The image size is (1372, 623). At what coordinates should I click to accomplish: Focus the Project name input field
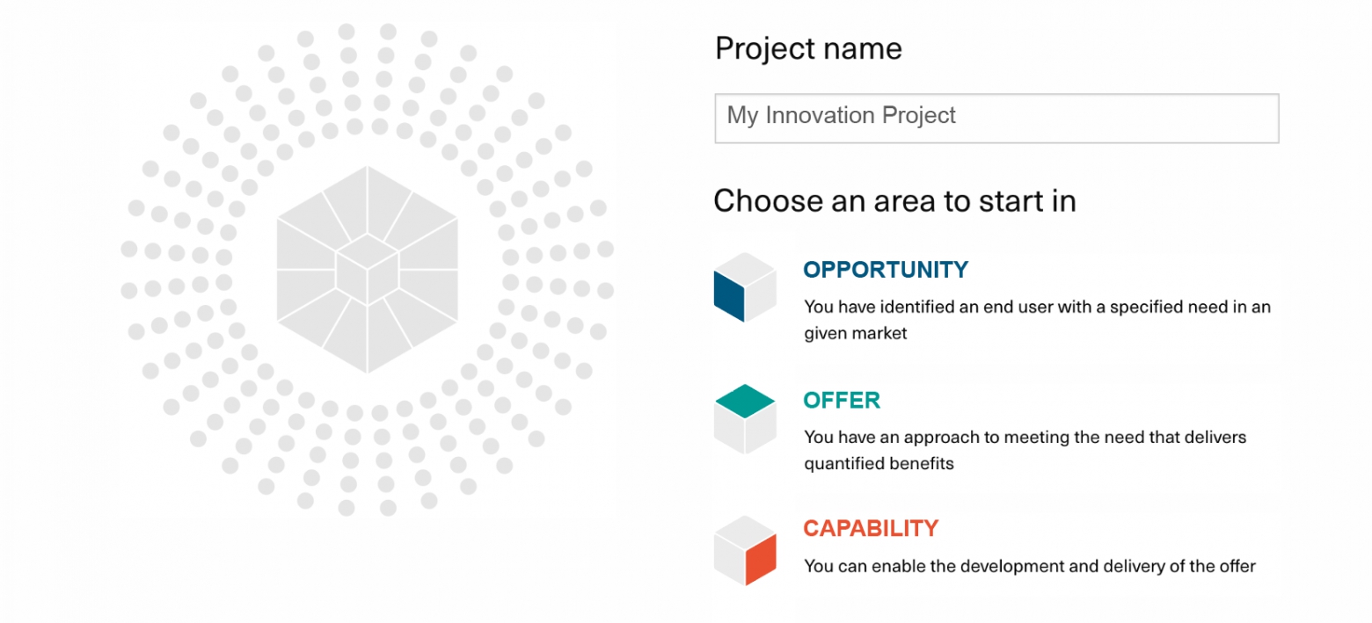pos(996,118)
